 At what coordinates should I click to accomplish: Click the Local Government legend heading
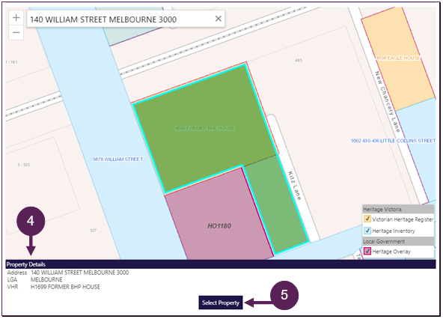click(398, 241)
